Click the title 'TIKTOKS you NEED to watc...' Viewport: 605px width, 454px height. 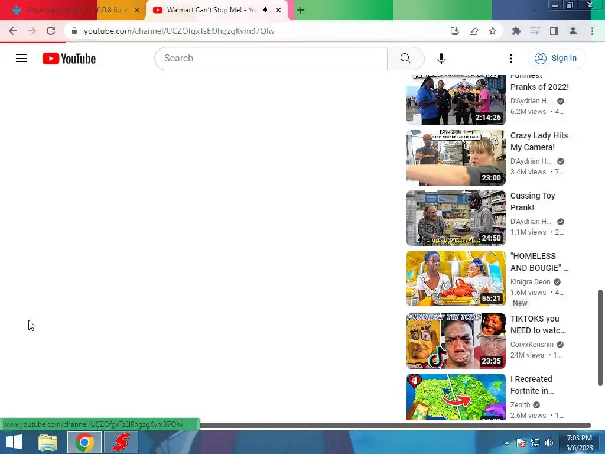tap(538, 325)
